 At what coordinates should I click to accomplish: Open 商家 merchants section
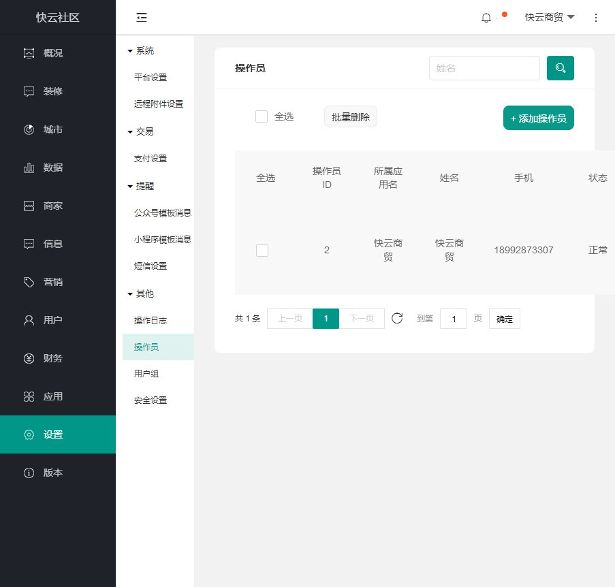click(x=52, y=206)
